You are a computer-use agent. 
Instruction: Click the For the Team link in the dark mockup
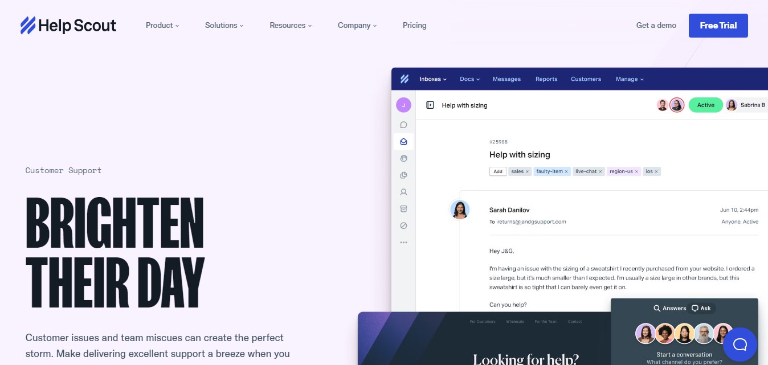tap(546, 322)
